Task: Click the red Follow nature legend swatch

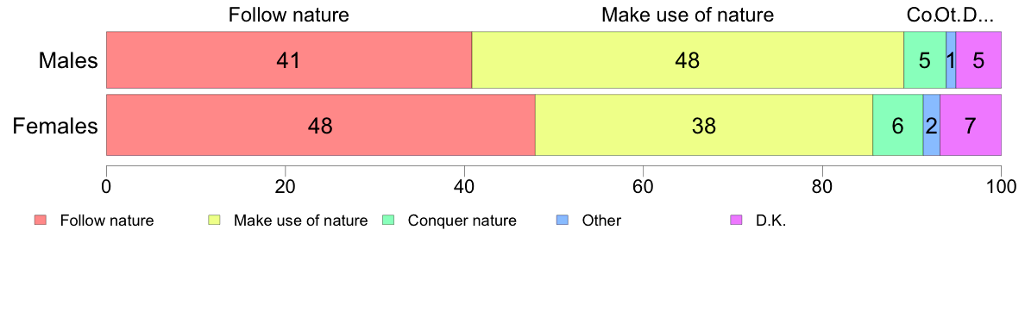Action: click(x=40, y=221)
